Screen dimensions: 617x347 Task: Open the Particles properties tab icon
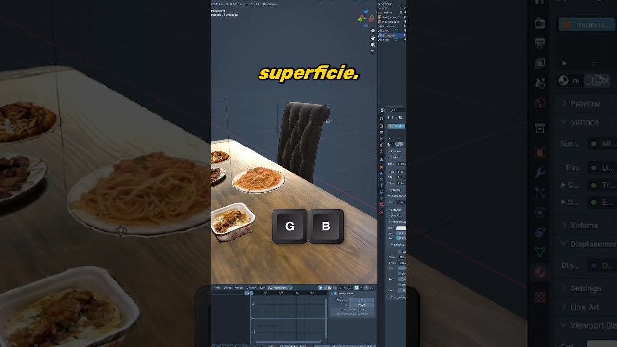(381, 180)
